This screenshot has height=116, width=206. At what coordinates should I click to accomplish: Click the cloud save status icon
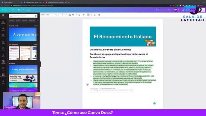point(29,10)
